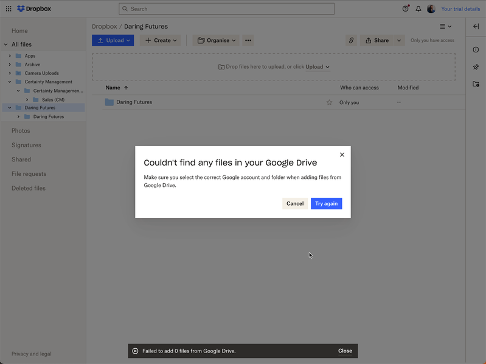Go to Photos in sidebar

(21, 131)
